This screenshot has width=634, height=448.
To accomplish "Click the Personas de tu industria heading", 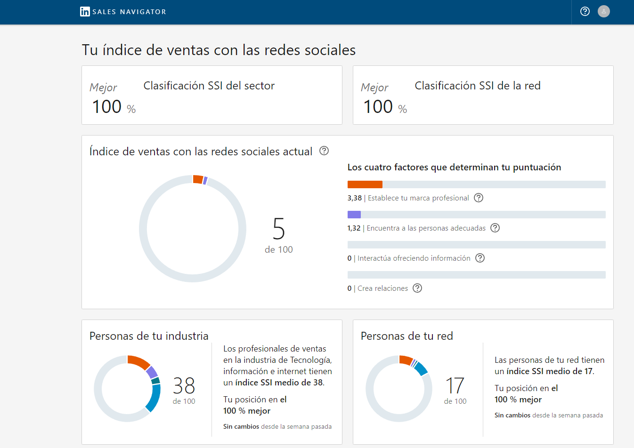I will (x=149, y=336).
